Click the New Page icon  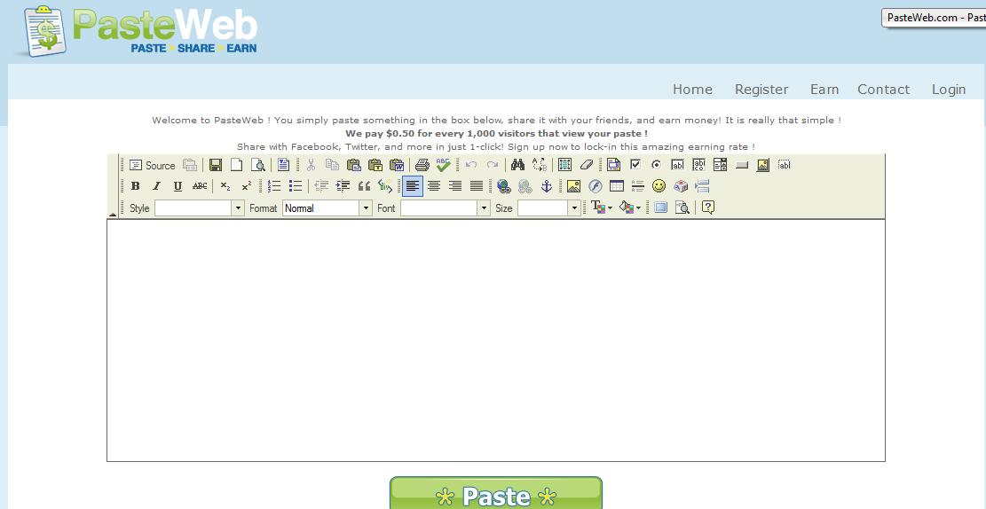coord(236,165)
